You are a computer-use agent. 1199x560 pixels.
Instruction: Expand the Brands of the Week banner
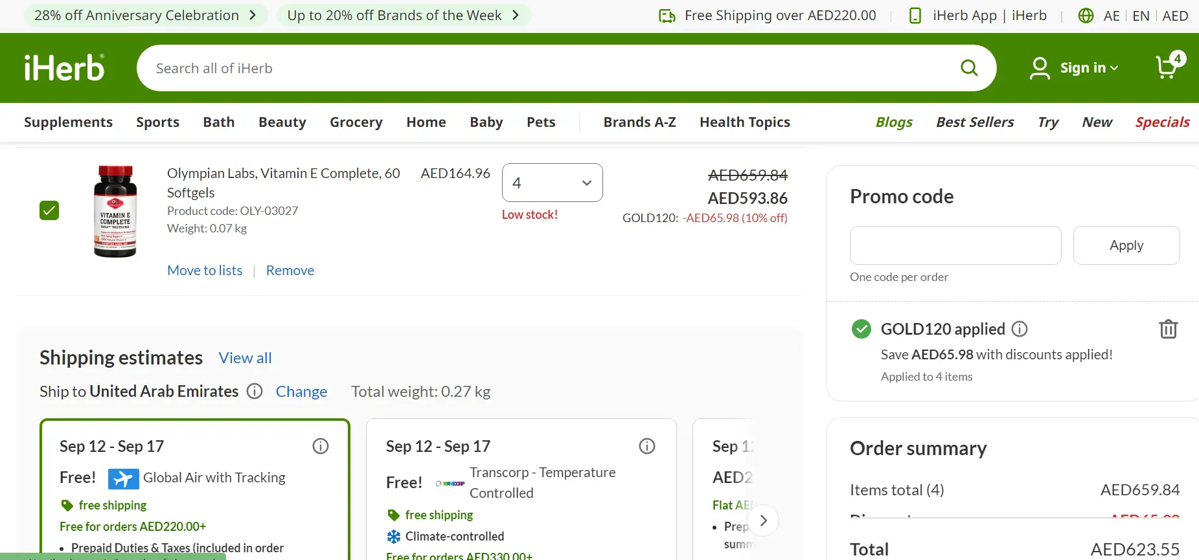point(404,16)
